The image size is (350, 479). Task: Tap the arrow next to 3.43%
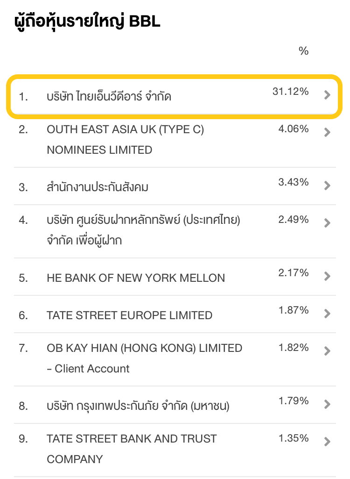click(327, 186)
